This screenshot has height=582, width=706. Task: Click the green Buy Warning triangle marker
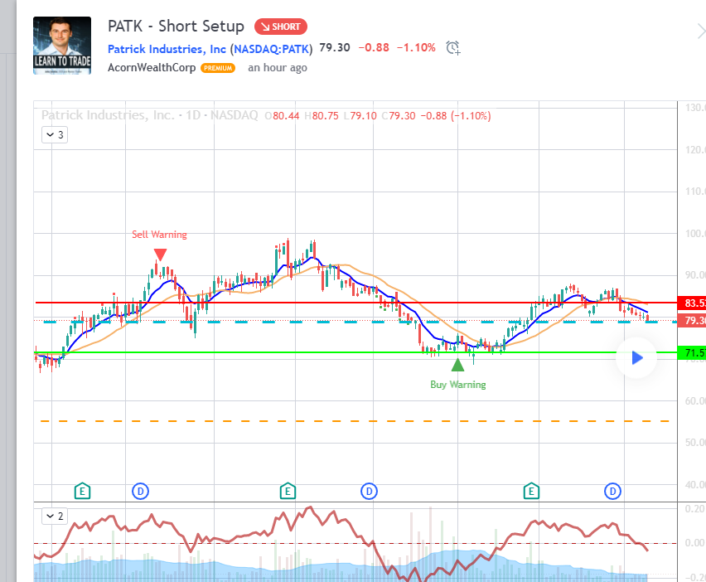457,365
